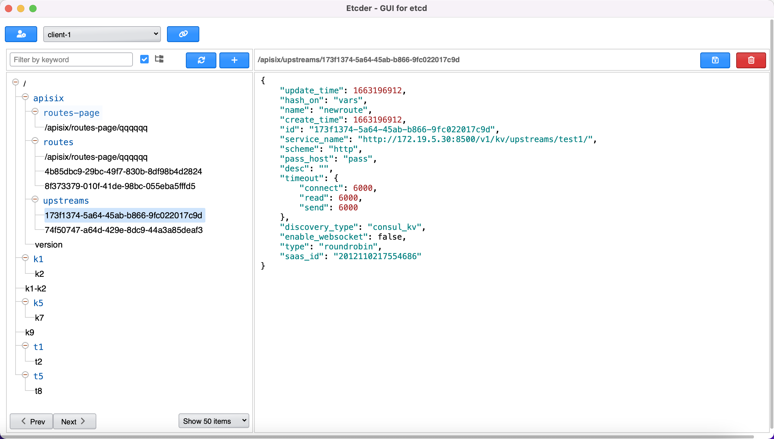Delete the selected key with trash button
This screenshot has height=439, width=774.
coord(751,60)
